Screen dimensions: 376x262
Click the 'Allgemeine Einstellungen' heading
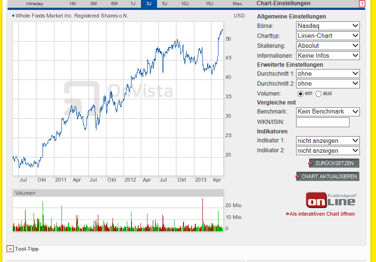tap(291, 17)
